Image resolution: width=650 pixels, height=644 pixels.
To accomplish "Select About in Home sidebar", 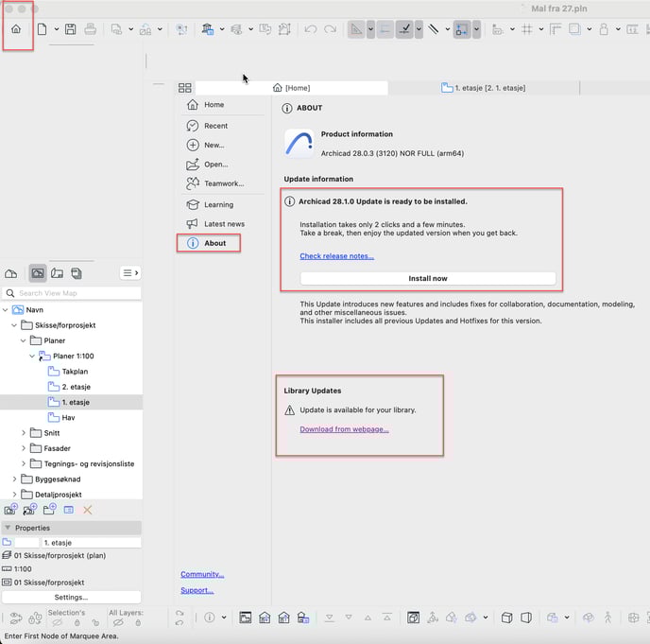I will point(209,243).
